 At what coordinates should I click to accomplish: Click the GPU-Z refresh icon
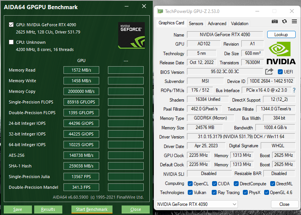pyautogui.click(x=285, y=21)
